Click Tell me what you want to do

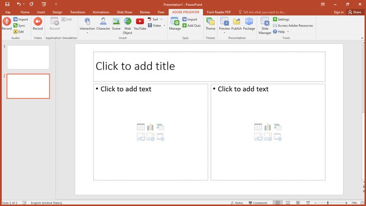click(262, 12)
